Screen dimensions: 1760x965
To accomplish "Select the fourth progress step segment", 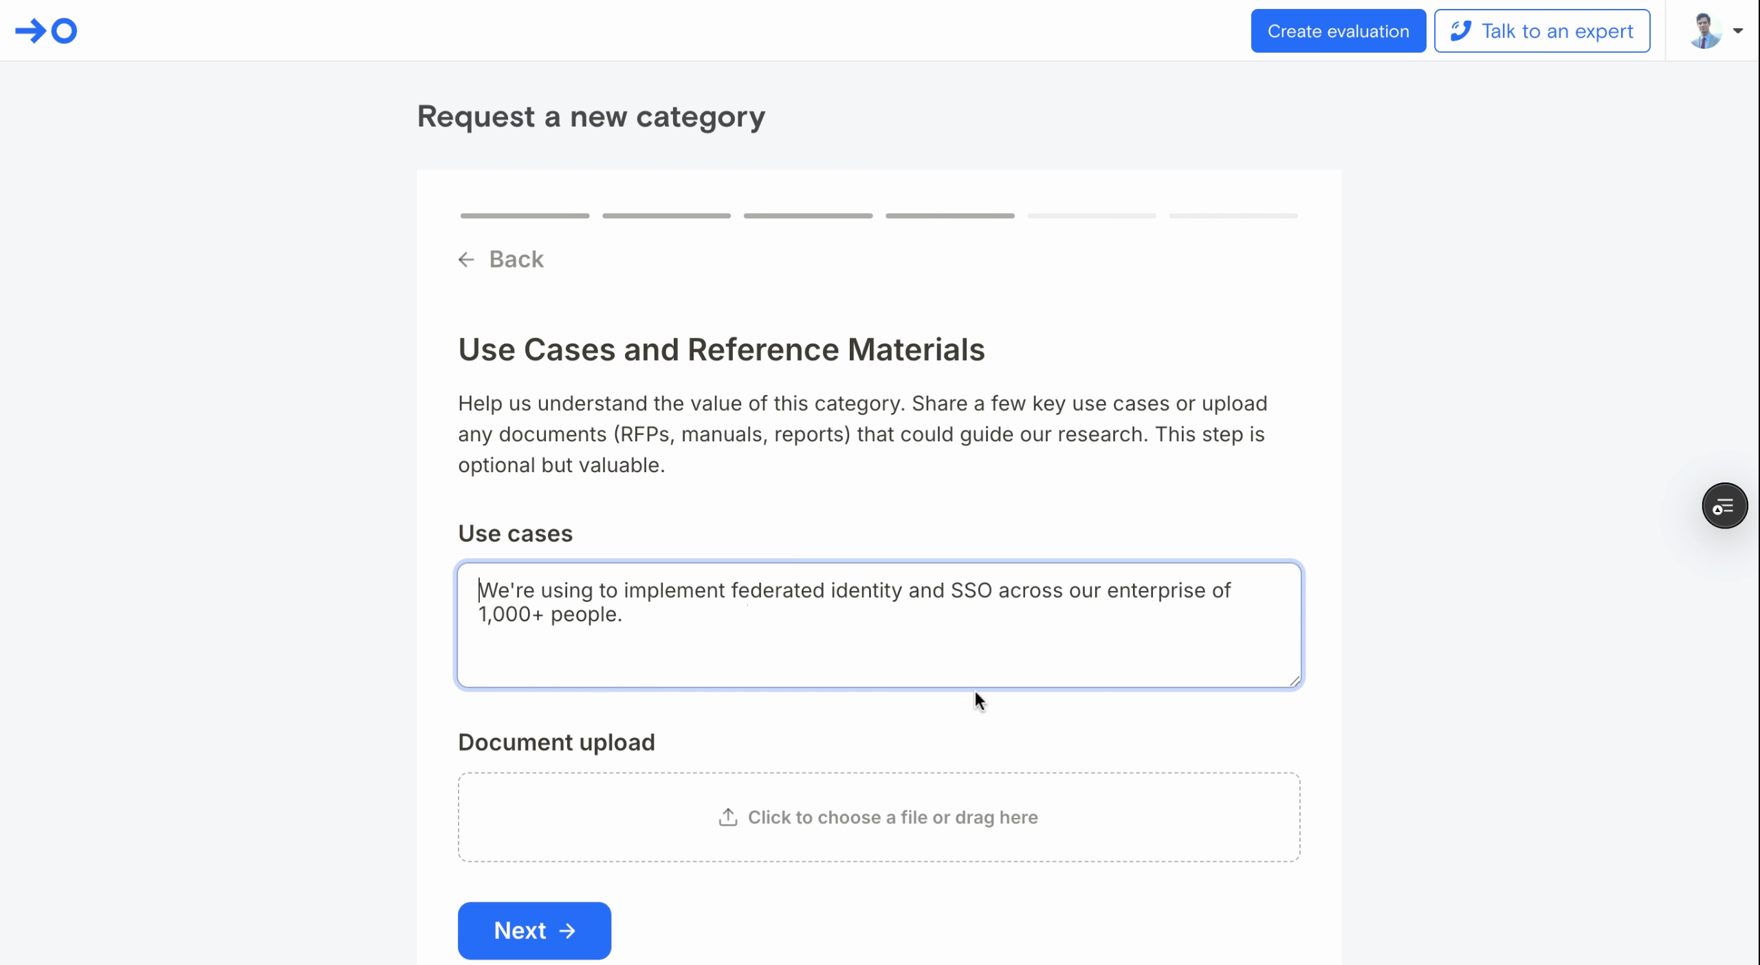I will coord(949,216).
